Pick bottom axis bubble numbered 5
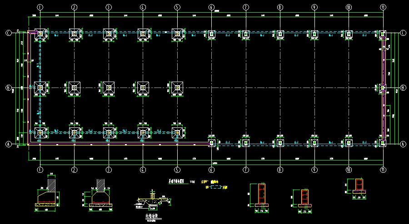 coord(177,170)
